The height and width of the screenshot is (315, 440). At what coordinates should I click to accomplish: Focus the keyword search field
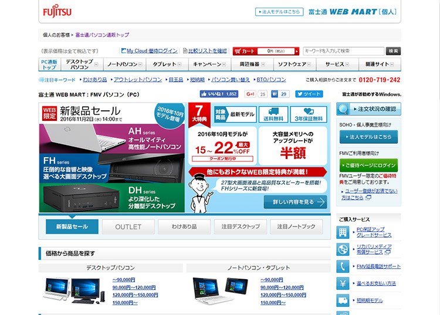(343, 51)
